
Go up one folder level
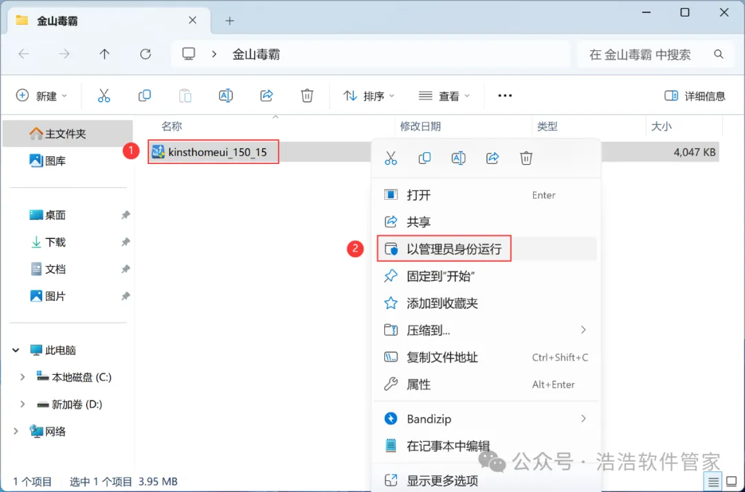[x=105, y=54]
